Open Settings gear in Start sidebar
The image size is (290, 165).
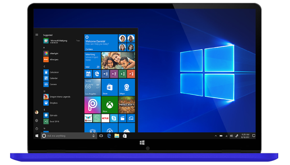tap(37, 121)
